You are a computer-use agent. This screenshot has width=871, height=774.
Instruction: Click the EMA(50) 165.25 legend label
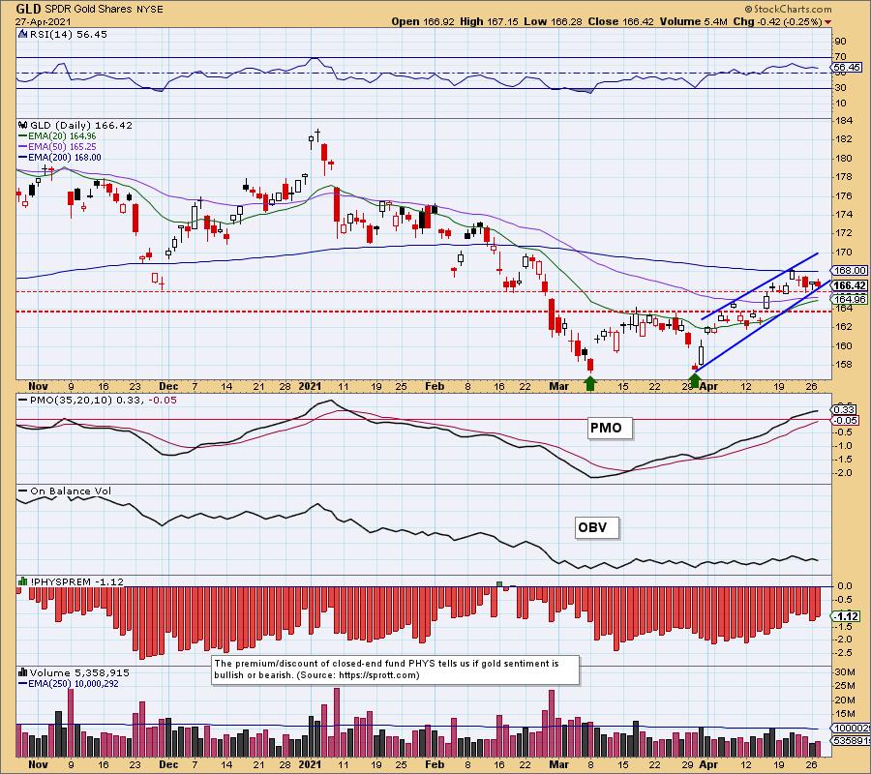pos(62,147)
